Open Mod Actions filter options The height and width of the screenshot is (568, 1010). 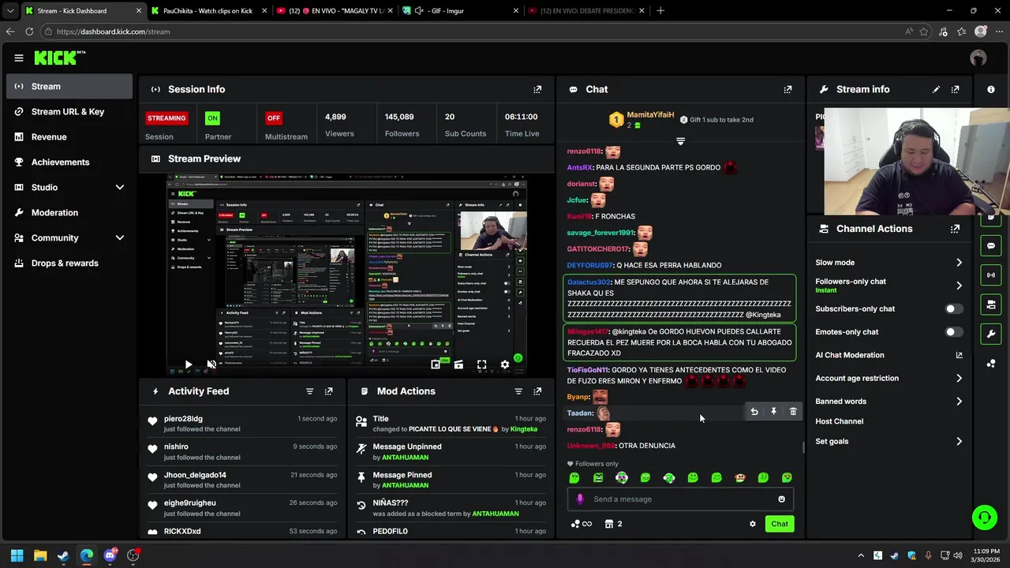point(518,391)
